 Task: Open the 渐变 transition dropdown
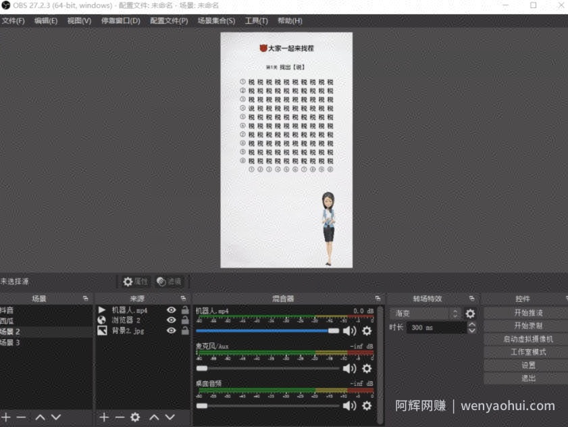[x=425, y=313]
